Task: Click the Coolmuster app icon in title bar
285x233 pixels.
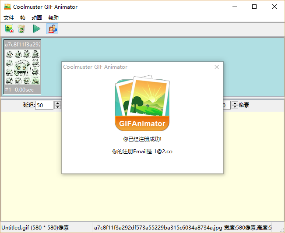Action: tap(6, 7)
